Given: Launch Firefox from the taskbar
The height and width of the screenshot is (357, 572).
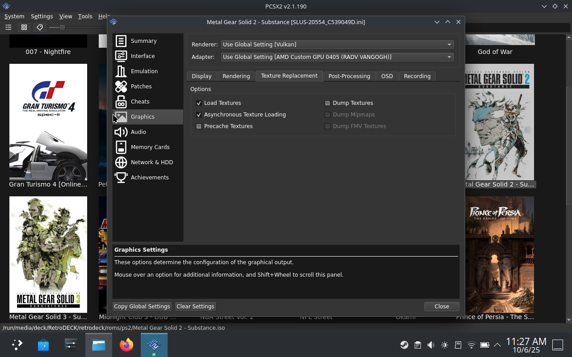Looking at the screenshot, I should click(x=126, y=345).
